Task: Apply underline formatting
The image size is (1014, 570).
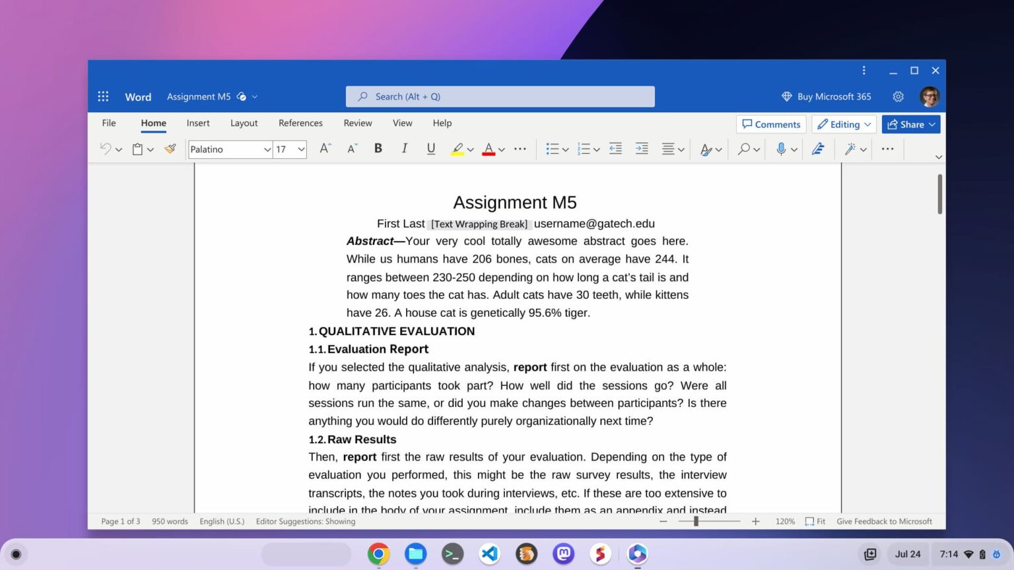Action: click(430, 148)
